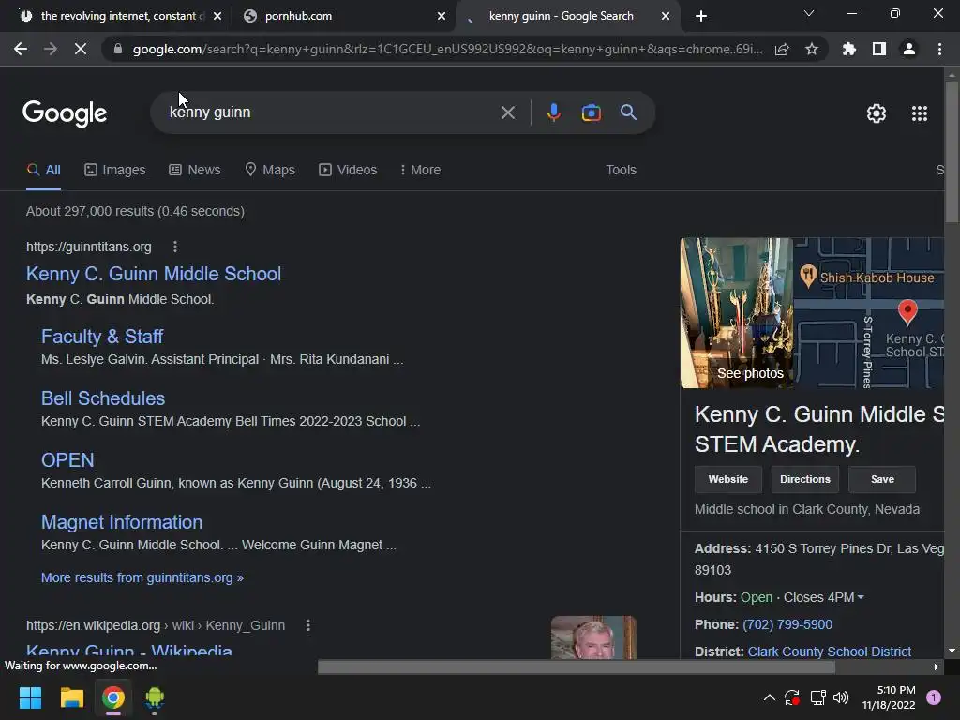Open the tab search dropdown arrow
Screen dimensions: 960x720
(x=809, y=13)
